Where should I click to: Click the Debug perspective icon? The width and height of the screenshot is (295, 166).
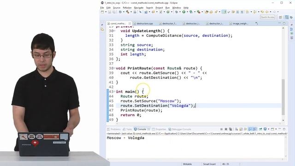[x=291, y=18]
